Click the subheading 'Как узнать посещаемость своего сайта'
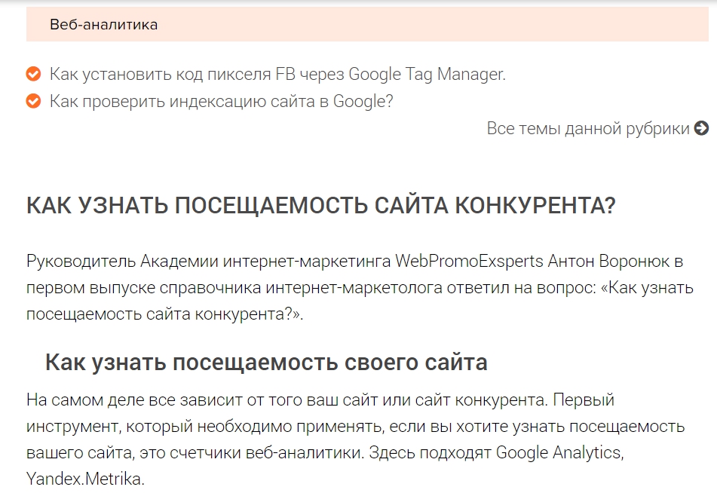Screen dimensions: 717x493 click(x=265, y=362)
